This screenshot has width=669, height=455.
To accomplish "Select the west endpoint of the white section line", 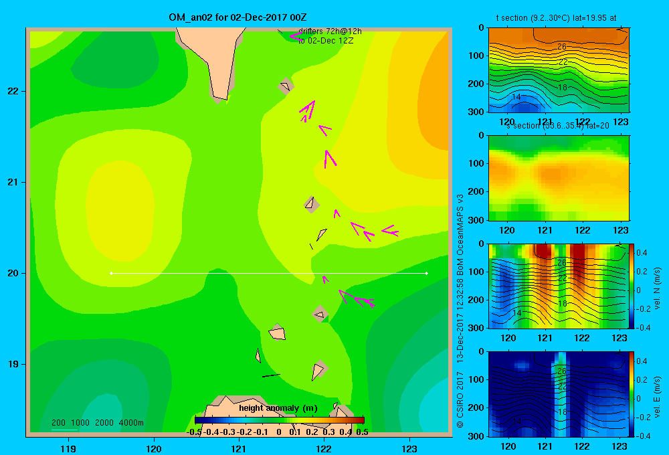I will 111,273.
